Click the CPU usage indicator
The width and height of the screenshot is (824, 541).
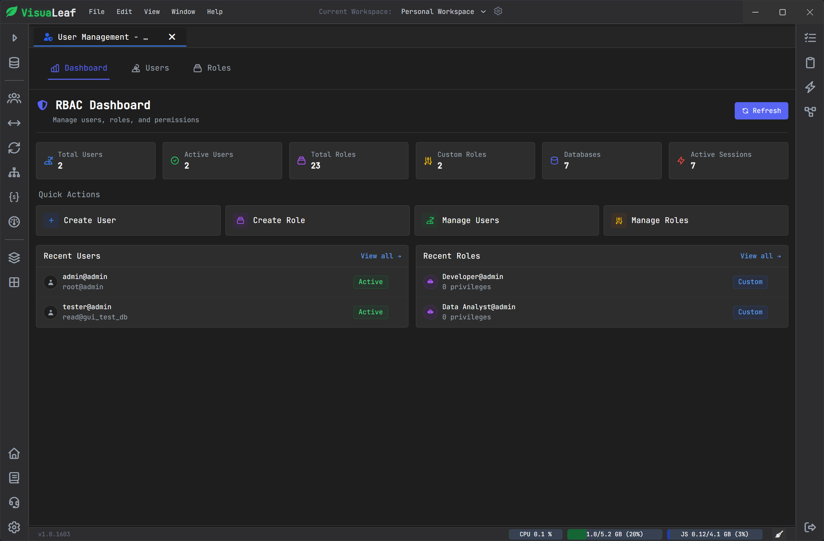pyautogui.click(x=536, y=534)
